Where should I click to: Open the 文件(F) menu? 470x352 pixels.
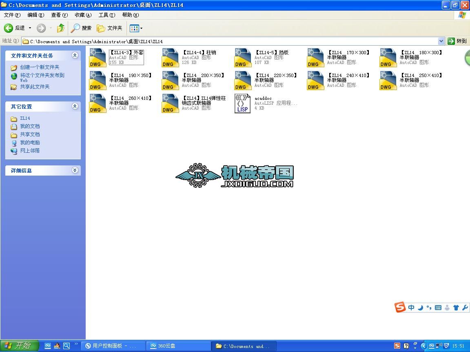12,15
